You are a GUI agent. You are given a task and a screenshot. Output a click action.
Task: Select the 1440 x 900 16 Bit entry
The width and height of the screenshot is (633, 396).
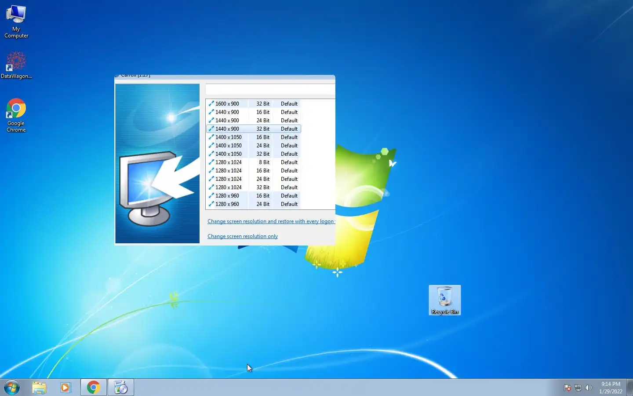click(254, 112)
